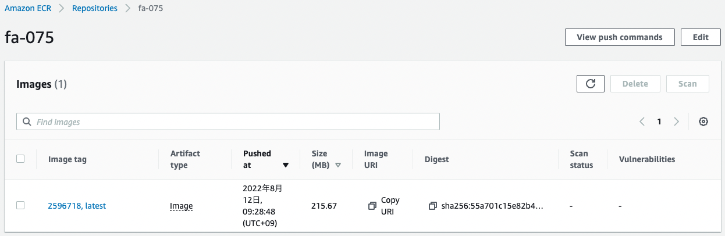Go to previous page arrow
725x236 pixels.
(x=642, y=121)
